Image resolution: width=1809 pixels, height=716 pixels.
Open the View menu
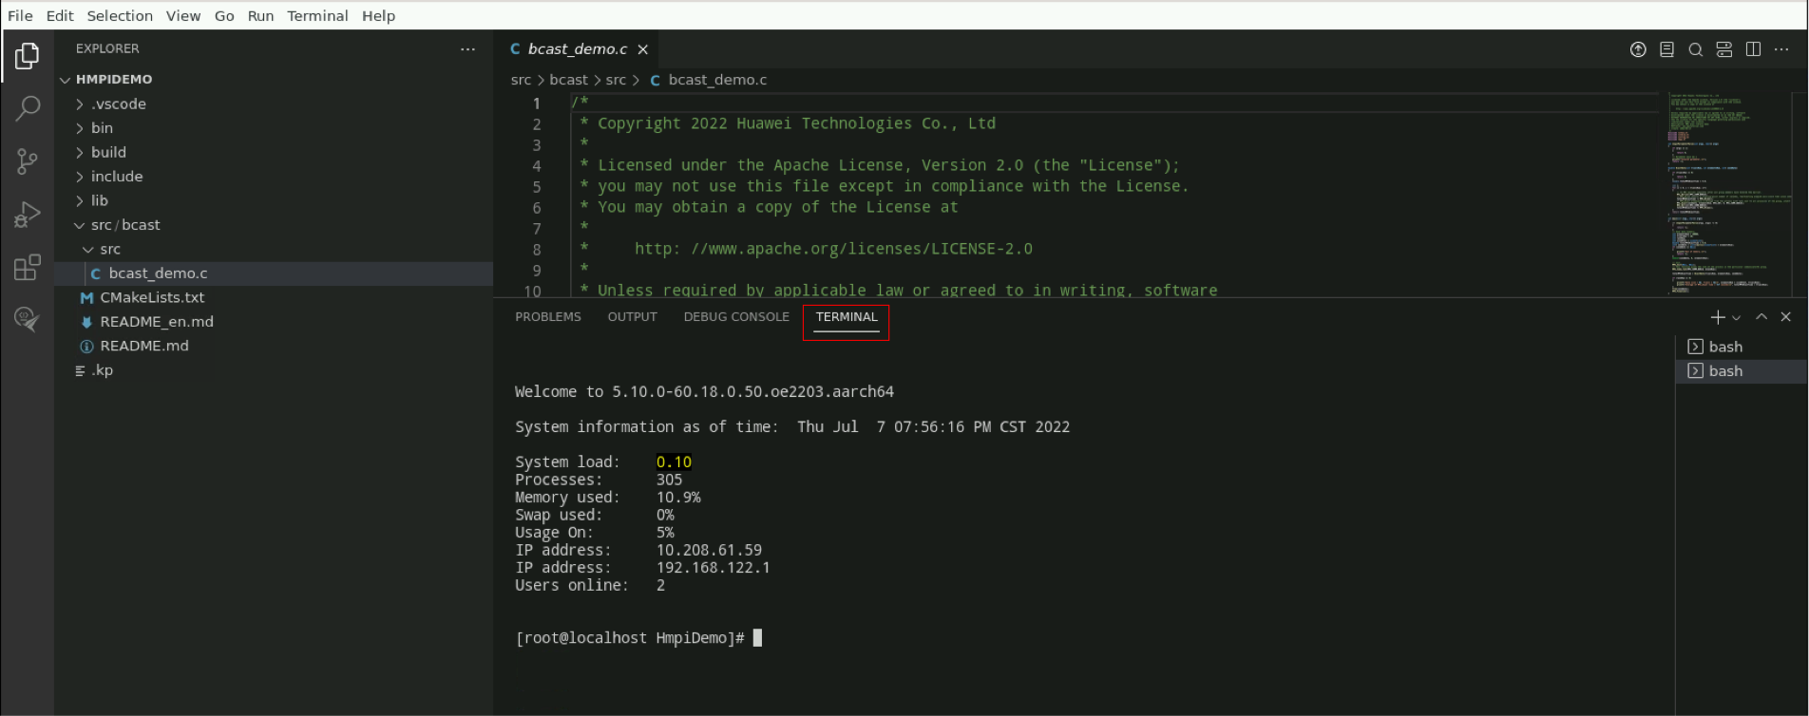point(183,15)
